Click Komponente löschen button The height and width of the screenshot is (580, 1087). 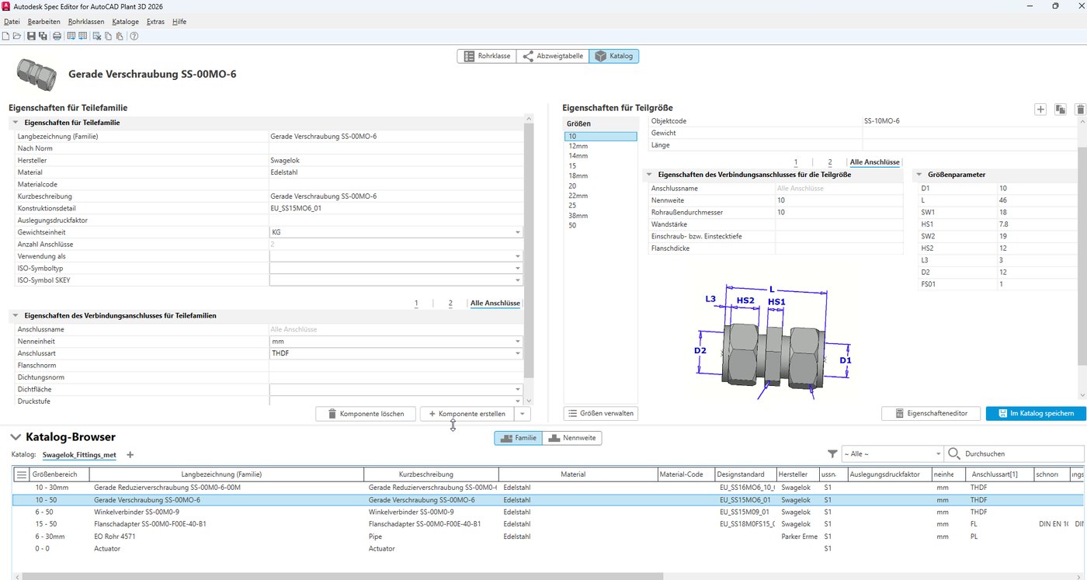click(366, 414)
